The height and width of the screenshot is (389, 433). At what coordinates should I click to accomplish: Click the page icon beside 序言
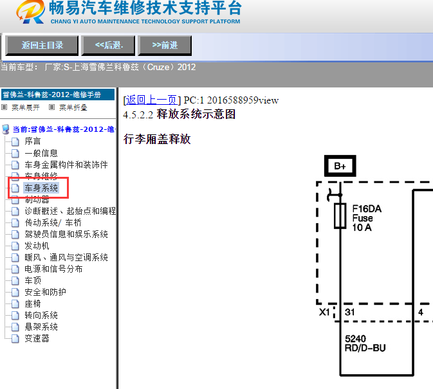pos(15,141)
